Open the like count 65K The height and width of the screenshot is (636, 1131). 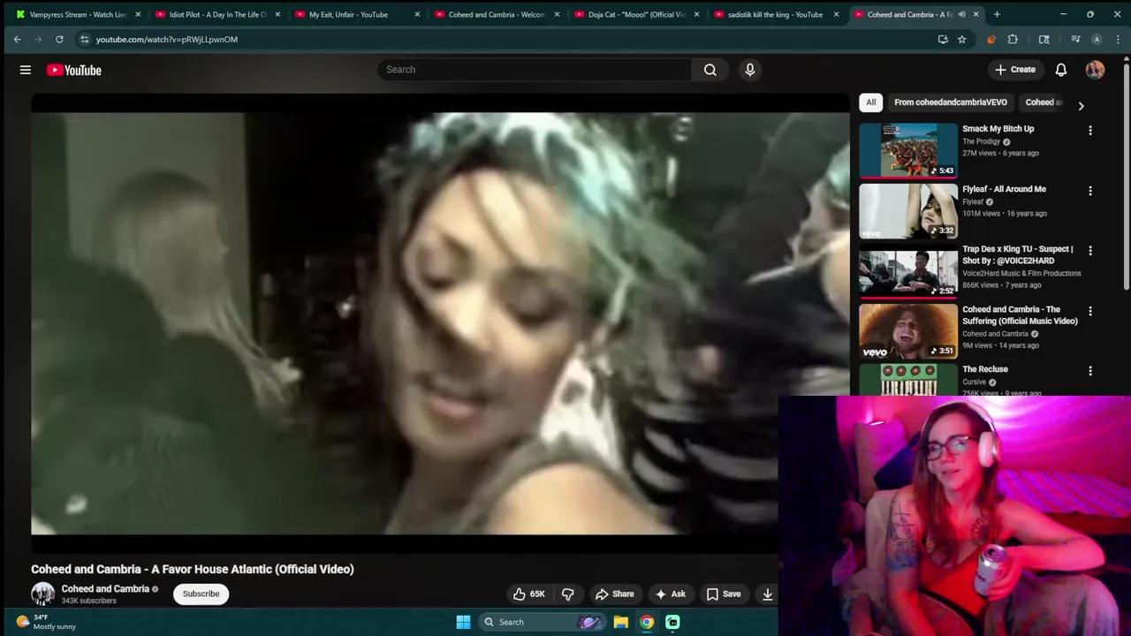(537, 594)
